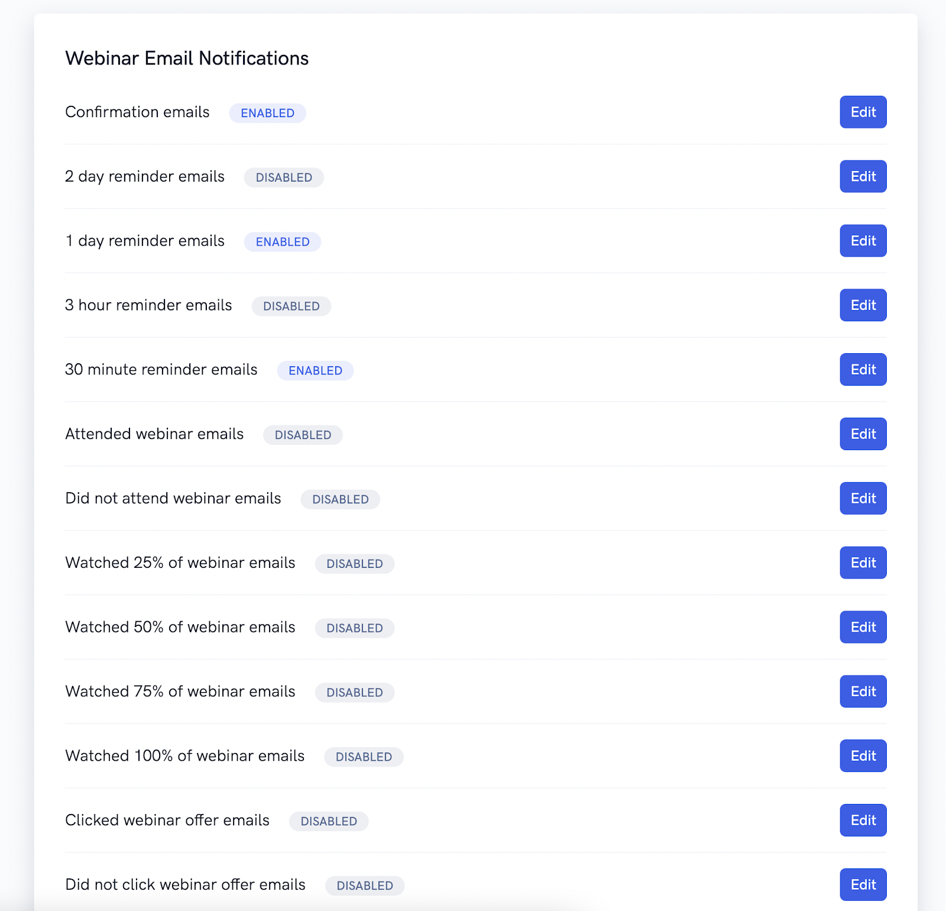Click ENABLED badge for Confirmation emails
The width and height of the screenshot is (946, 911).
[268, 113]
